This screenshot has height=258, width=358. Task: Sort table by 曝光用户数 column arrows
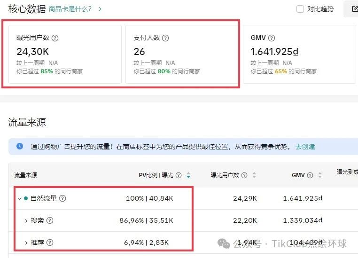coord(254,175)
